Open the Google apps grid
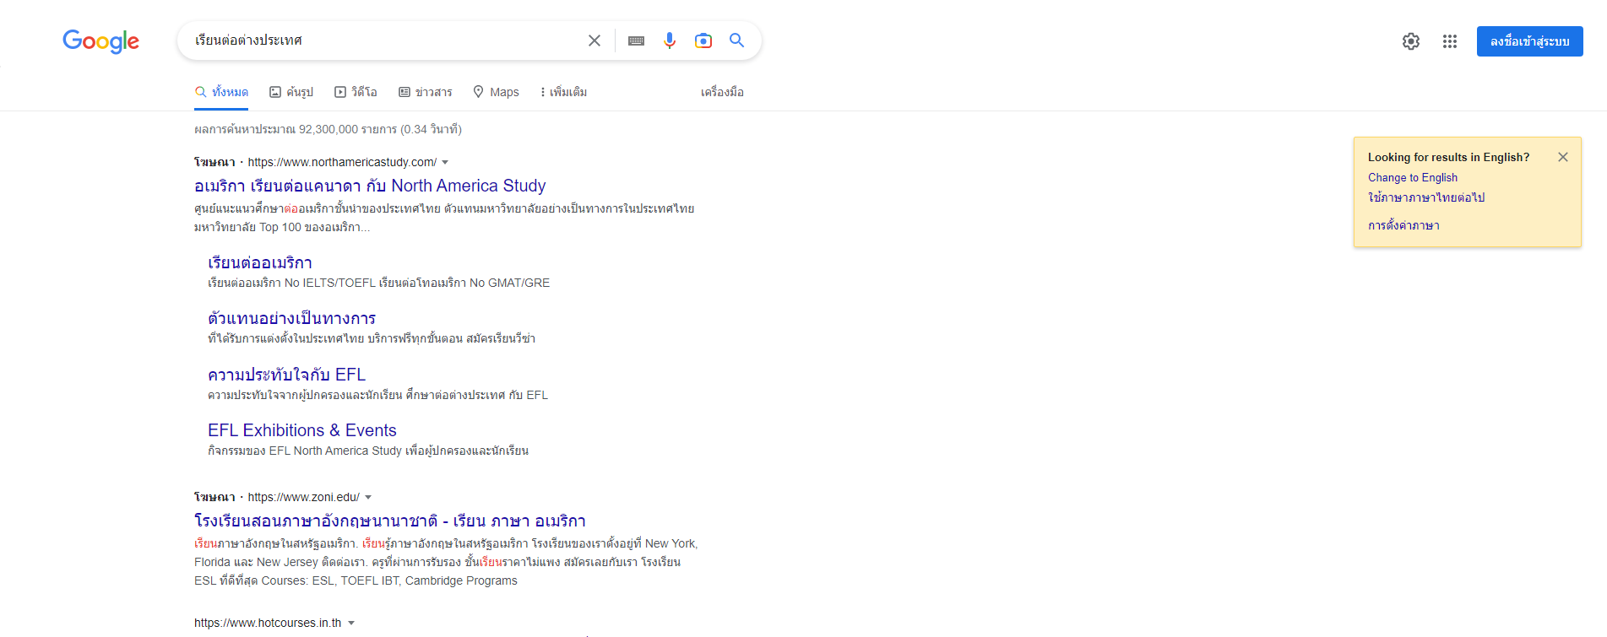The height and width of the screenshot is (637, 1607). pos(1450,41)
